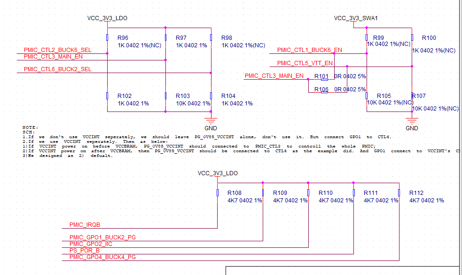The height and width of the screenshot is (275, 462).
Task: Click the PMIC_GPO1_BUCK2_PG net label
Action: click(102, 238)
